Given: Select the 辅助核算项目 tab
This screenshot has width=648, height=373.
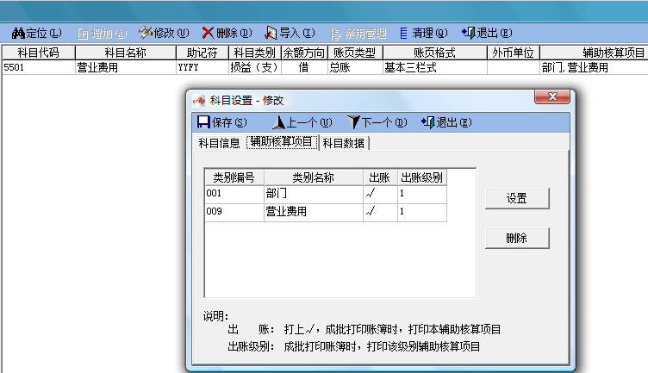Looking at the screenshot, I should [x=281, y=143].
